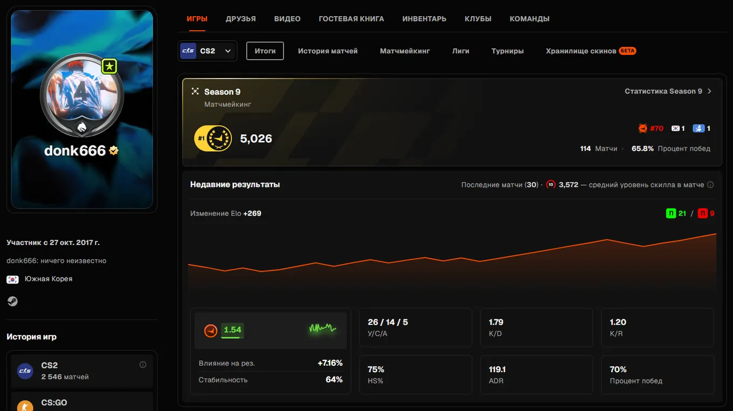Click the green wins П indicator
Screen dimensions: 733x411
[671, 213]
